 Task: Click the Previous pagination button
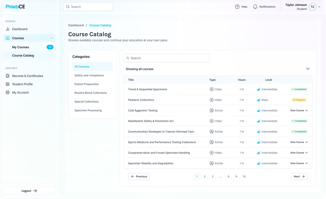click(139, 177)
